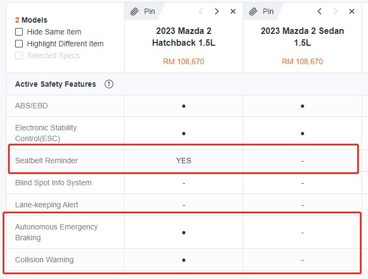
Task: Open Active Safety Features info icon
Action: tap(109, 84)
